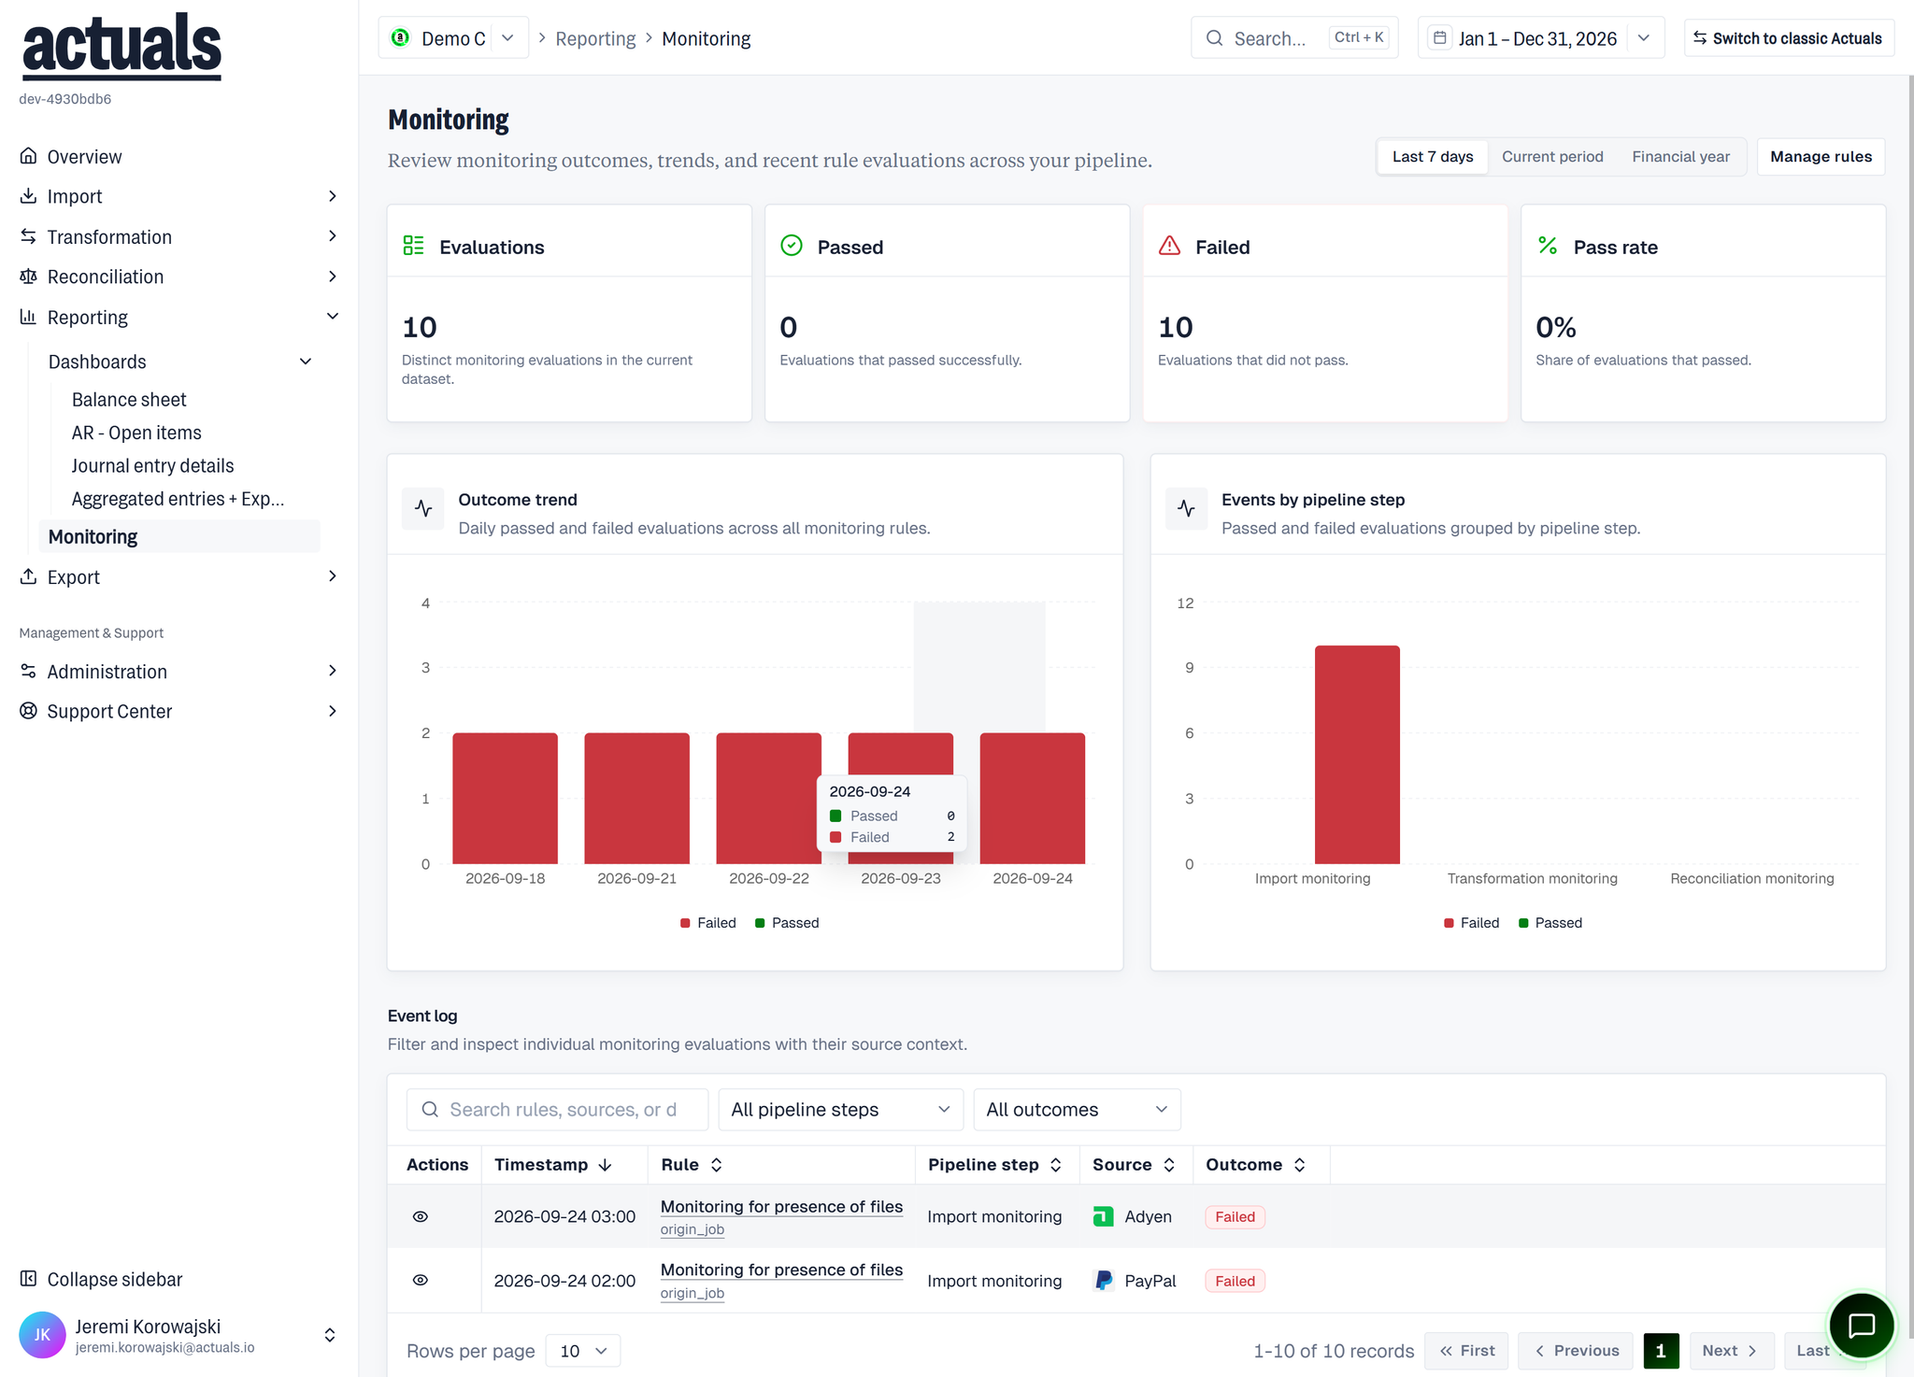Click the PayPal source logo

[x=1103, y=1281]
